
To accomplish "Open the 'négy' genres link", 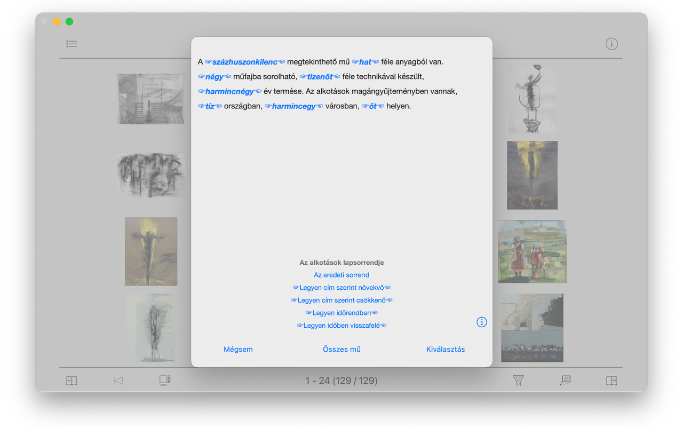I will (x=215, y=77).
